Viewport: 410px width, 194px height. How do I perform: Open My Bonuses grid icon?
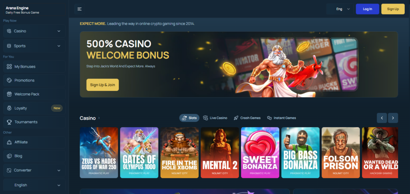pyautogui.click(x=9, y=66)
